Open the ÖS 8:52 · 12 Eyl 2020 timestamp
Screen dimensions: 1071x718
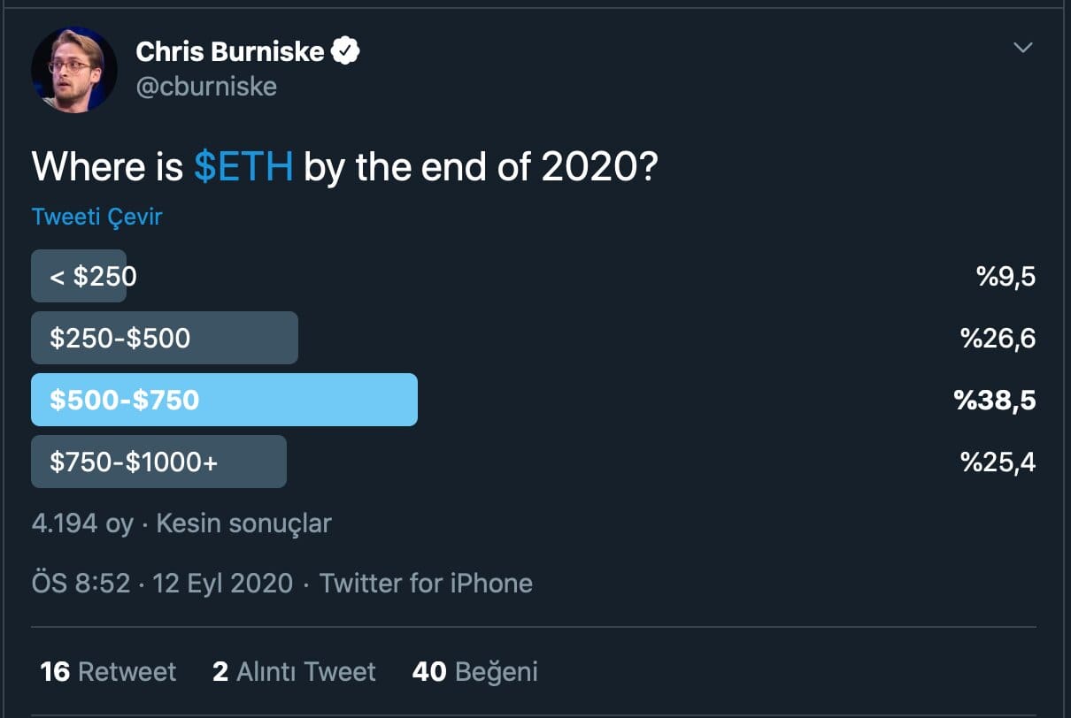(162, 584)
